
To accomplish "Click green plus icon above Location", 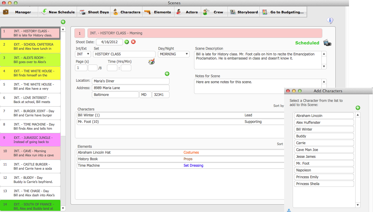I will coord(167,74).
